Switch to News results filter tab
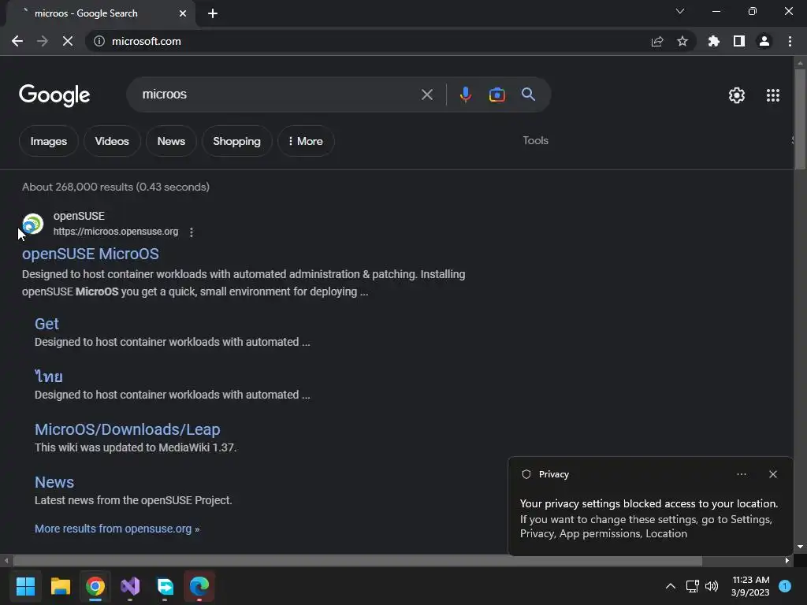Viewport: 807px width, 605px height. pyautogui.click(x=171, y=141)
